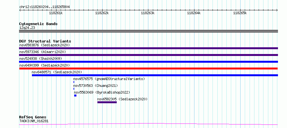Select the nsv524938 blue variant bar

click(x=148, y=62)
